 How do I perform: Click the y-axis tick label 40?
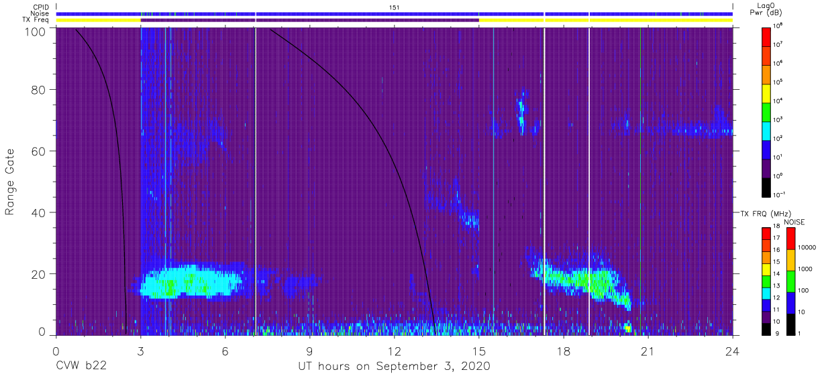(x=39, y=213)
